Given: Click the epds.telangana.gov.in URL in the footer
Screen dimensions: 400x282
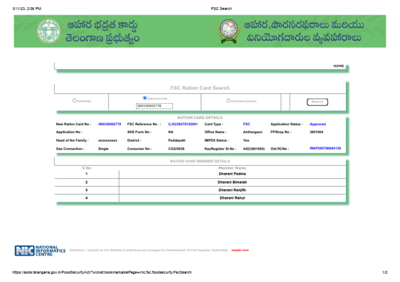Looking at the screenshot, I should coord(102,272).
